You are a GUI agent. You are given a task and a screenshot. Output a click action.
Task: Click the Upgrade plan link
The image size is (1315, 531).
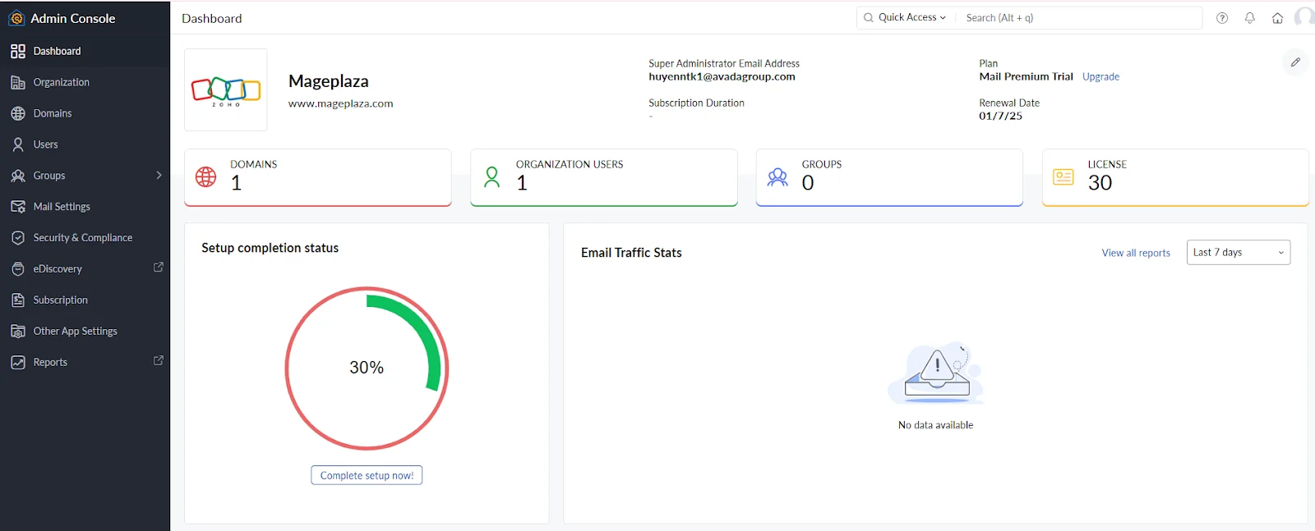coord(1100,77)
